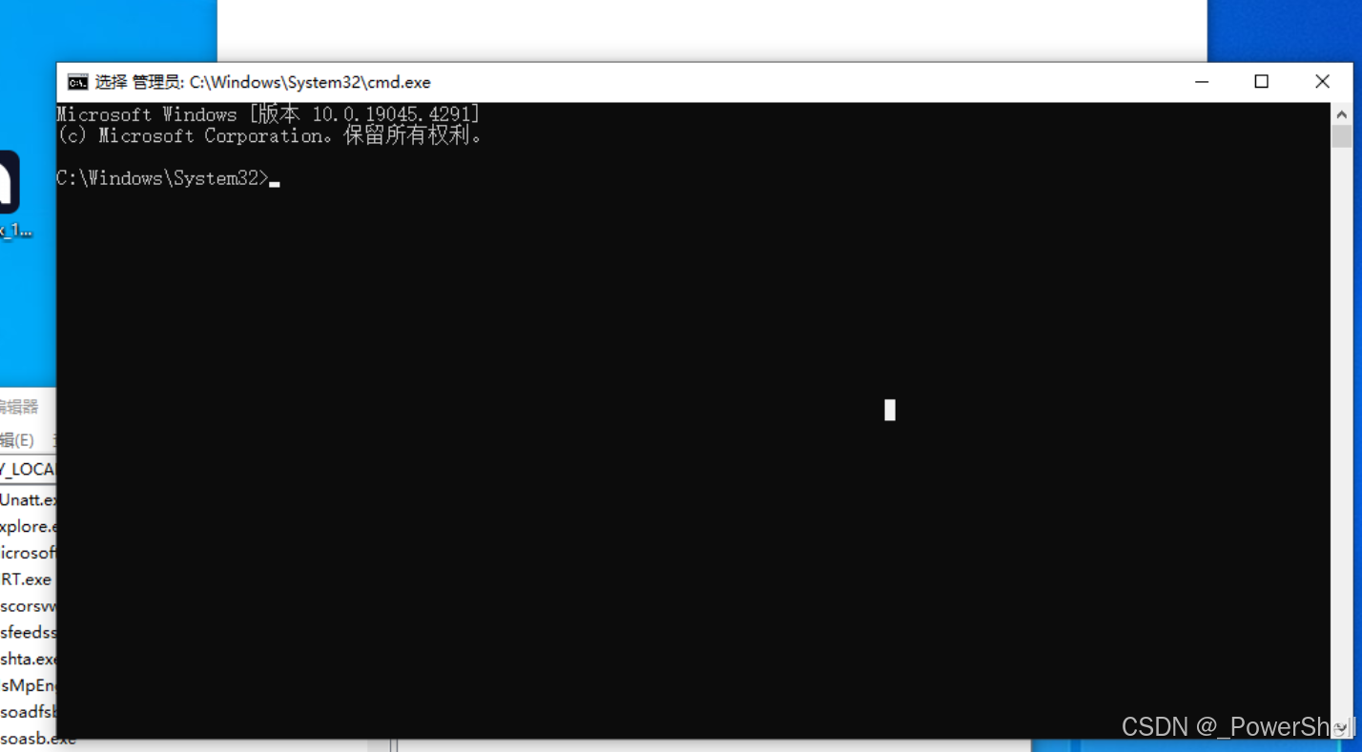Image resolution: width=1362 pixels, height=752 pixels.
Task: Select the Unatt.e entry in the background window
Action: click(29, 499)
